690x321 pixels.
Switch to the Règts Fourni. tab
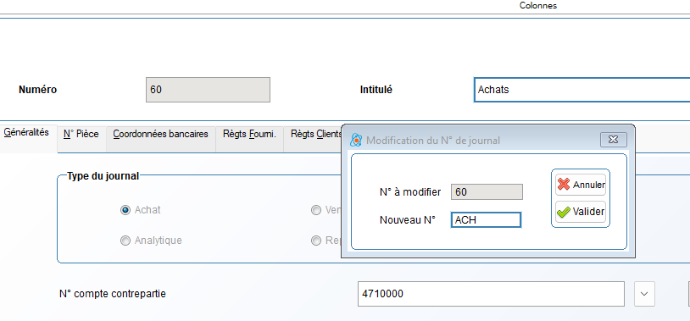(249, 134)
